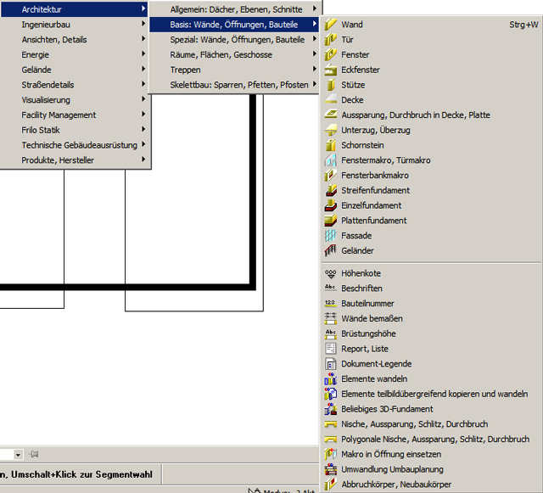Screen dimensions: 543x493
Task: Choose Wände bemaßen from the menu
Action: pyautogui.click(x=372, y=318)
